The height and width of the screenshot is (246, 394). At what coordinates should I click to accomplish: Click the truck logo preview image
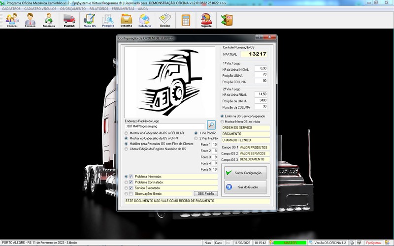[x=170, y=82]
